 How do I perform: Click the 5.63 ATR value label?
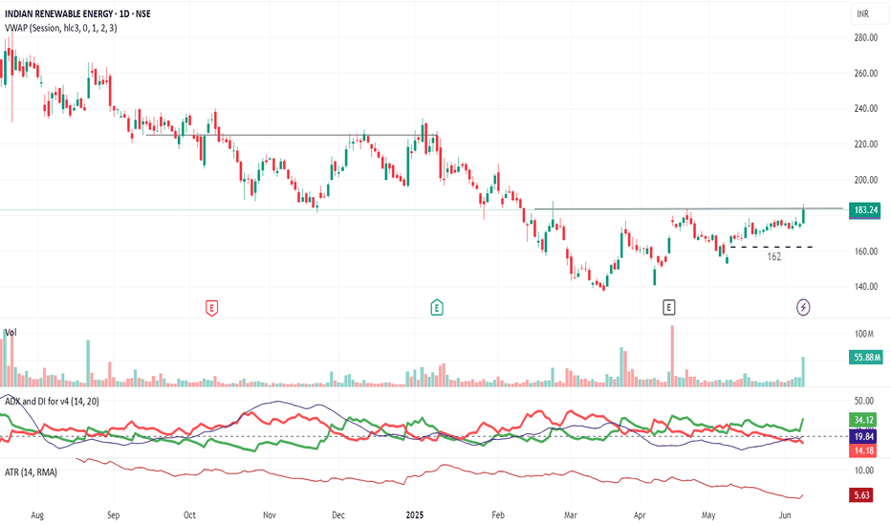click(861, 495)
